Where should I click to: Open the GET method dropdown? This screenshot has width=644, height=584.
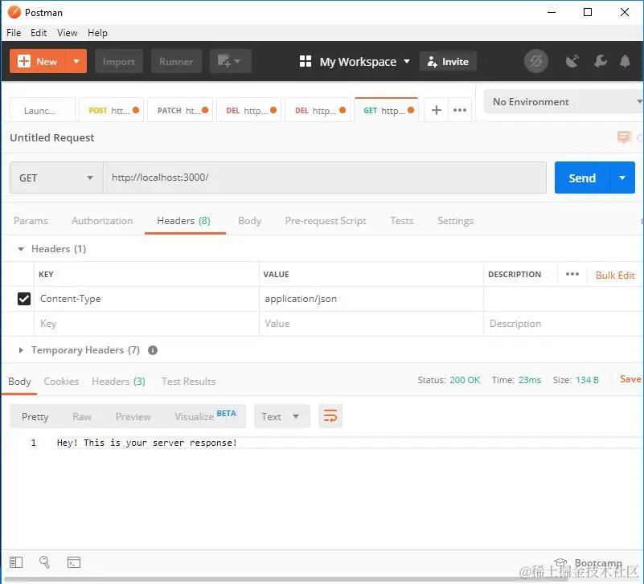tap(56, 178)
